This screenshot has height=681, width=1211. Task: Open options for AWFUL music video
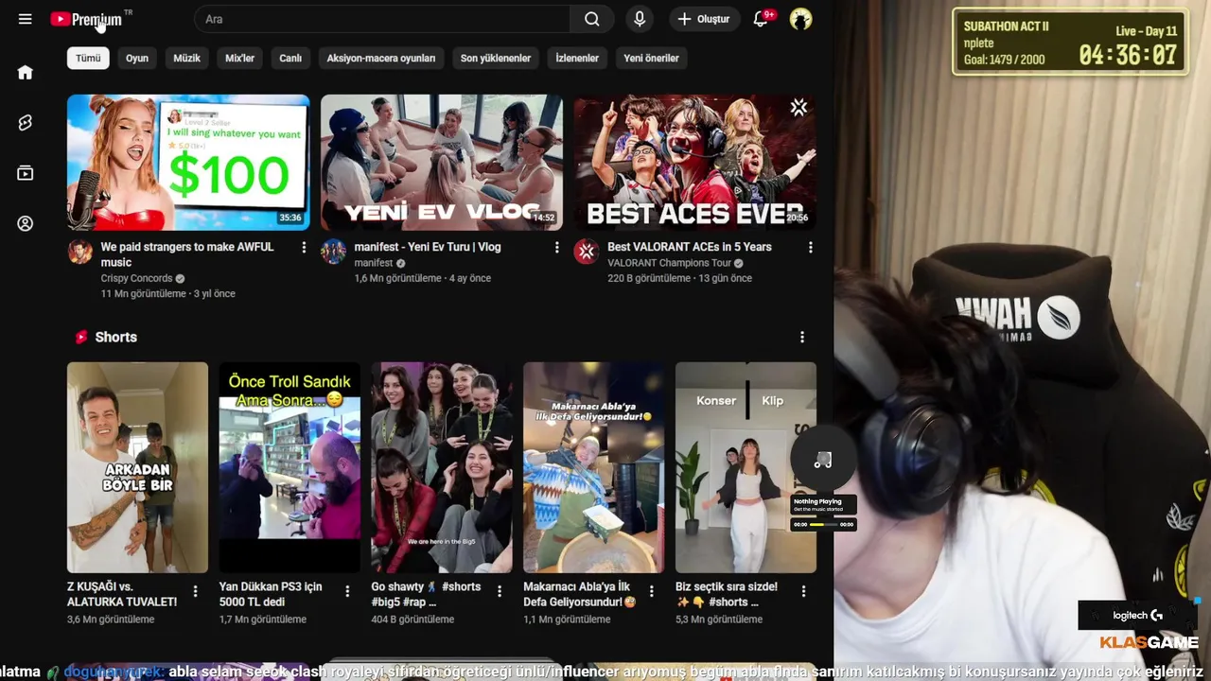click(304, 247)
